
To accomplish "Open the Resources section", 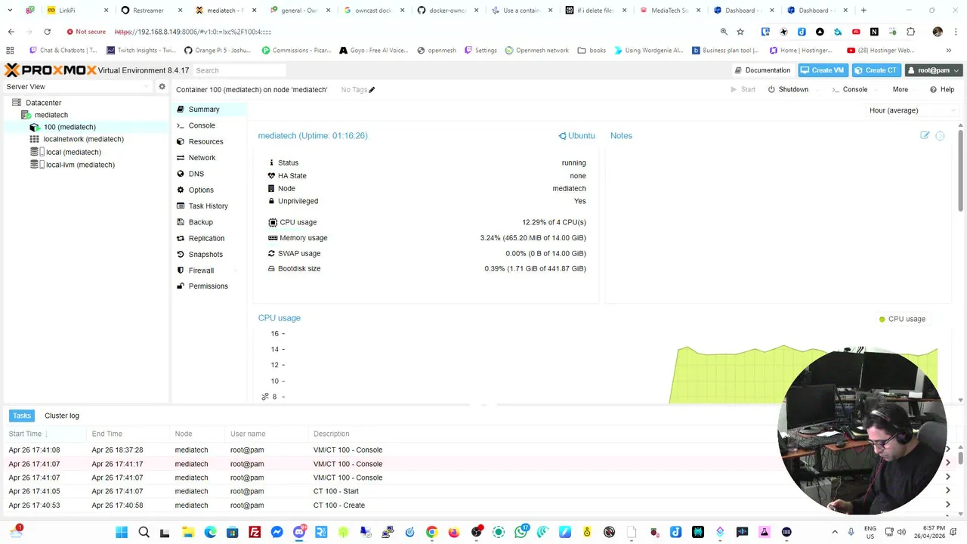I will pyautogui.click(x=208, y=141).
